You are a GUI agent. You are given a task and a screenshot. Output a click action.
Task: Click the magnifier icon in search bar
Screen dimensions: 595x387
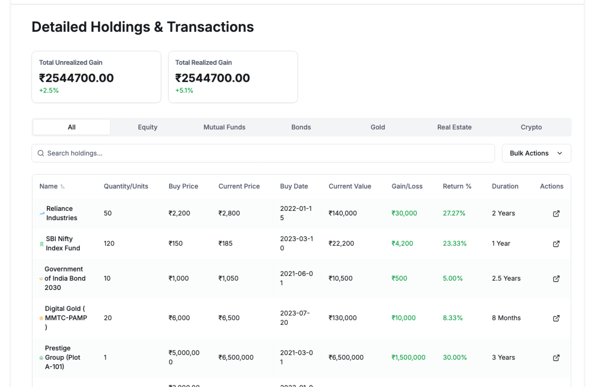41,153
